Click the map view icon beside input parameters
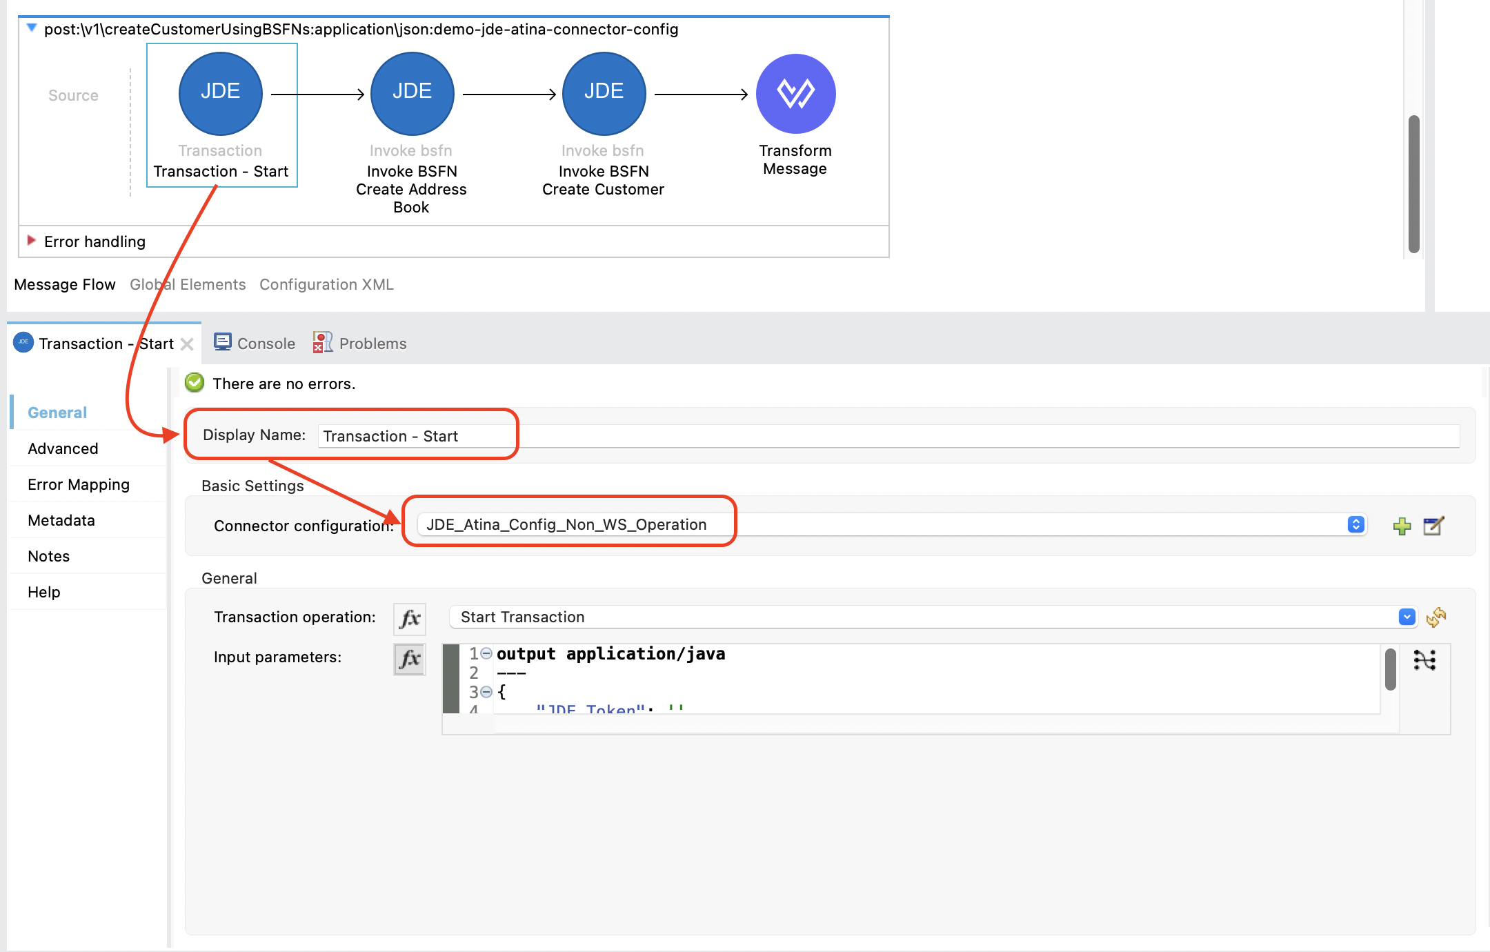Screen dimensions: 1490x952 coord(1424,660)
